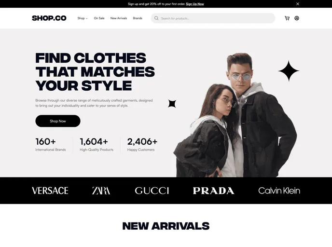Open the Calvin Klein brand logo
Image resolution: width=332 pixels, height=247 pixels.
pos(279,191)
